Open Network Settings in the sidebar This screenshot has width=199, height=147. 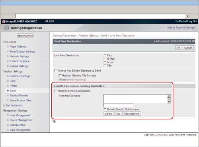pyautogui.click(x=20, y=56)
